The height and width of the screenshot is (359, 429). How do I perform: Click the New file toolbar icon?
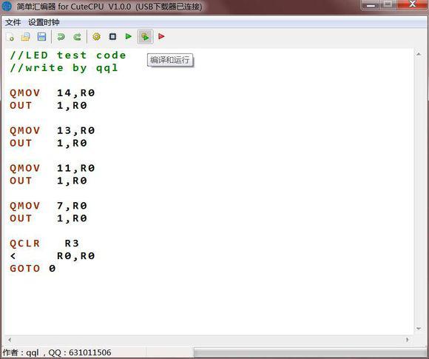tap(10, 37)
